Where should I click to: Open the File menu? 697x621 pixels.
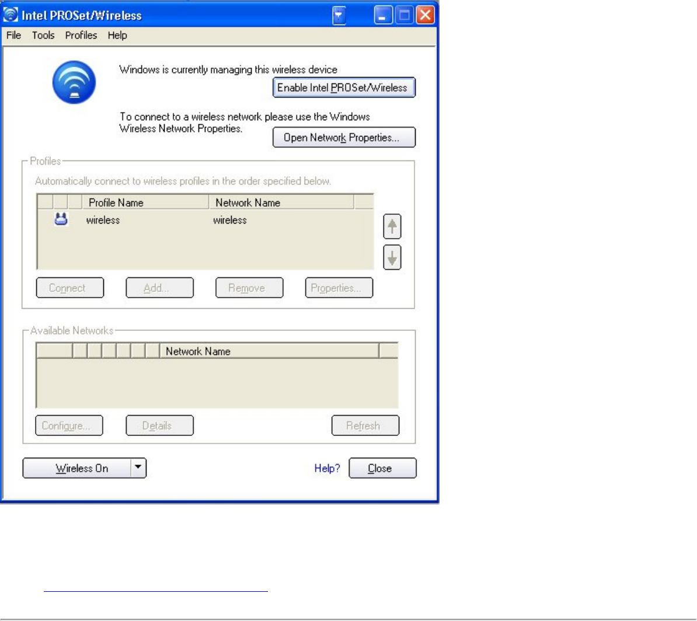pyautogui.click(x=14, y=35)
